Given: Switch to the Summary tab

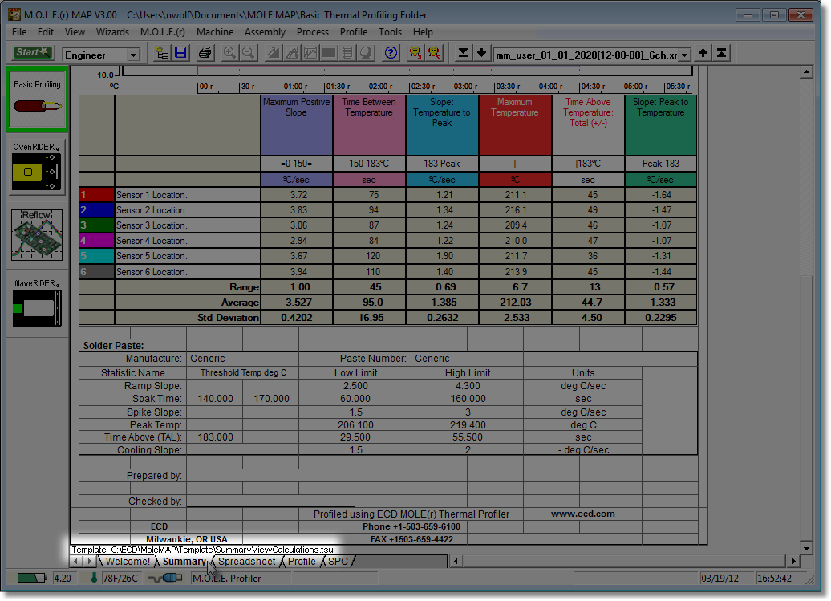Looking at the screenshot, I should click(x=184, y=561).
